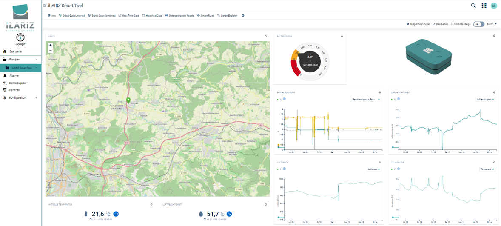Expand the iLARIZ Smart.Tool group chevron
The height and width of the screenshot is (226, 501).
pos(37,68)
